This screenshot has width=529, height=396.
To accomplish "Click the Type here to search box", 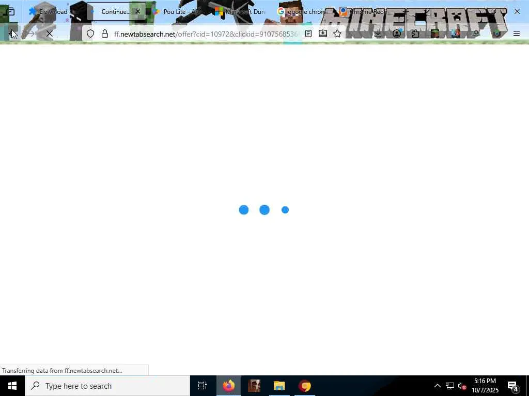I will [x=107, y=386].
